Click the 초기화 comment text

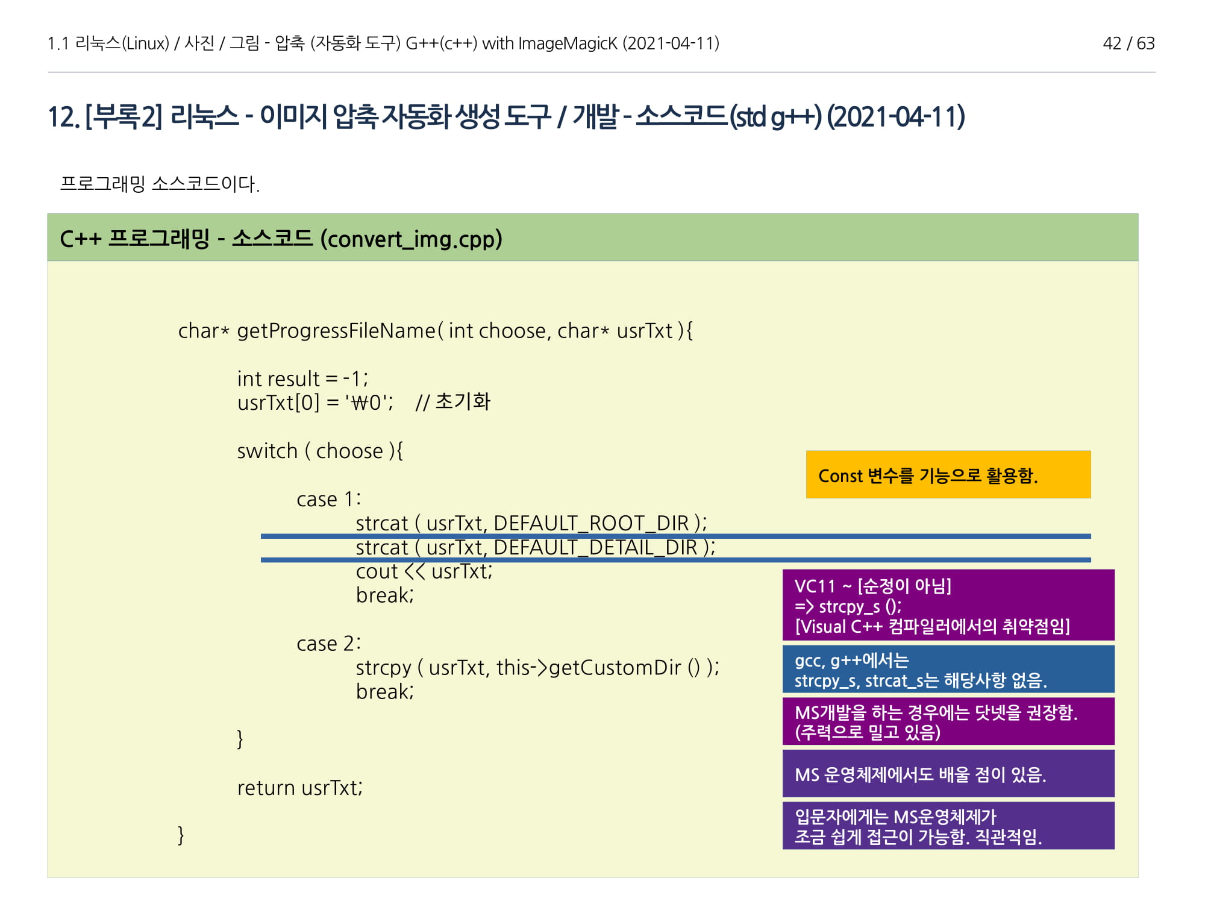[462, 402]
